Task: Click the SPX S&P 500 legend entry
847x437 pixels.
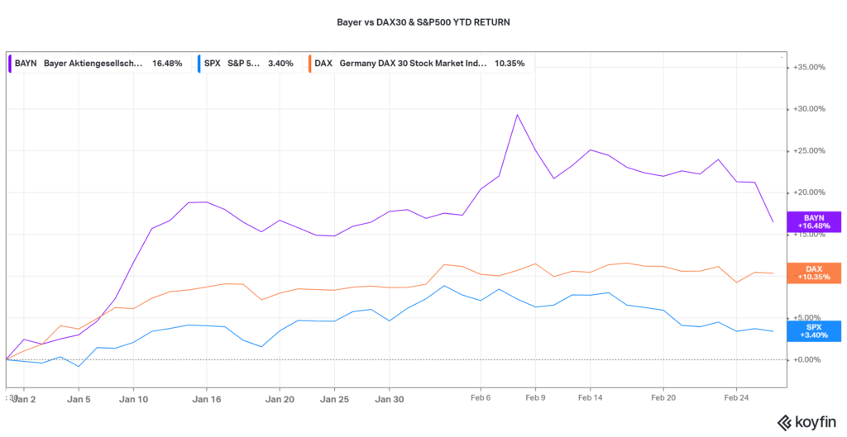Action: [250, 64]
